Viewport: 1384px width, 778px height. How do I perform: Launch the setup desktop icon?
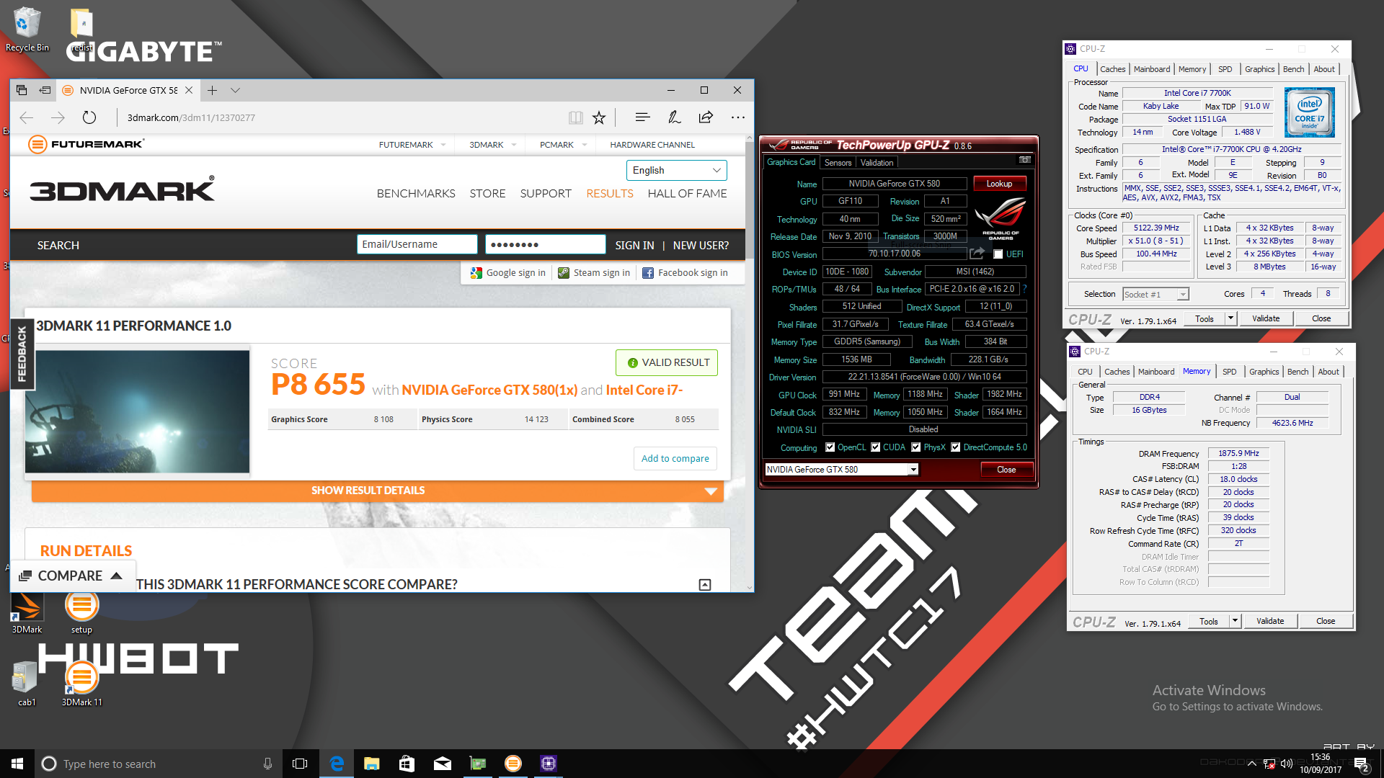81,612
